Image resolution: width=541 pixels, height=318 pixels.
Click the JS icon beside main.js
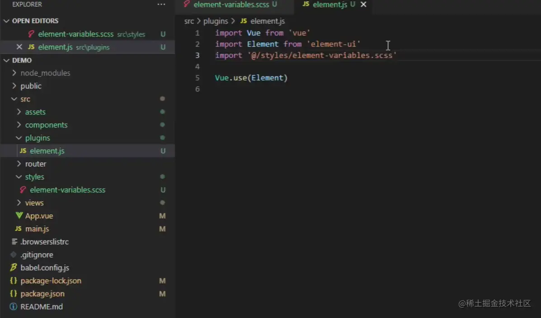tap(18, 229)
